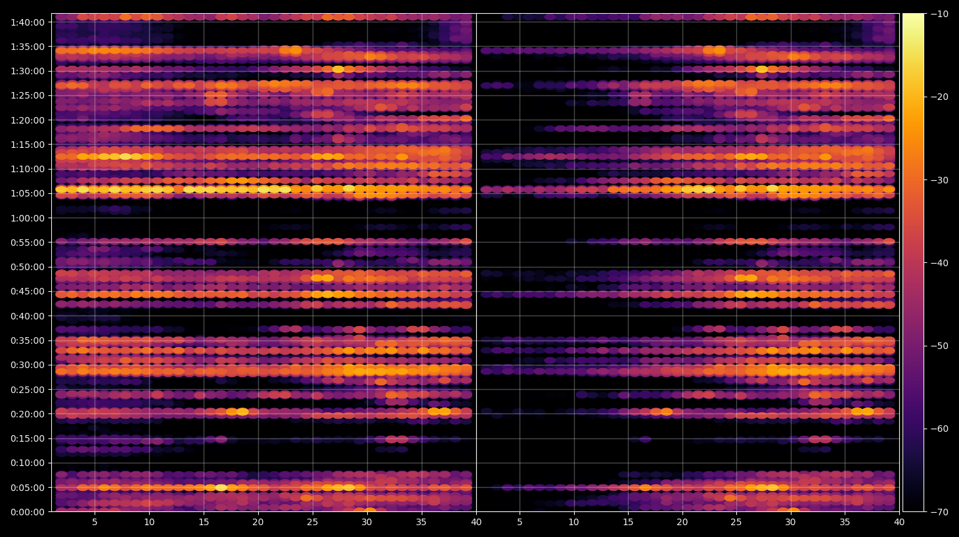
Task: Click the colorbar tick label −70
Action: (x=939, y=511)
